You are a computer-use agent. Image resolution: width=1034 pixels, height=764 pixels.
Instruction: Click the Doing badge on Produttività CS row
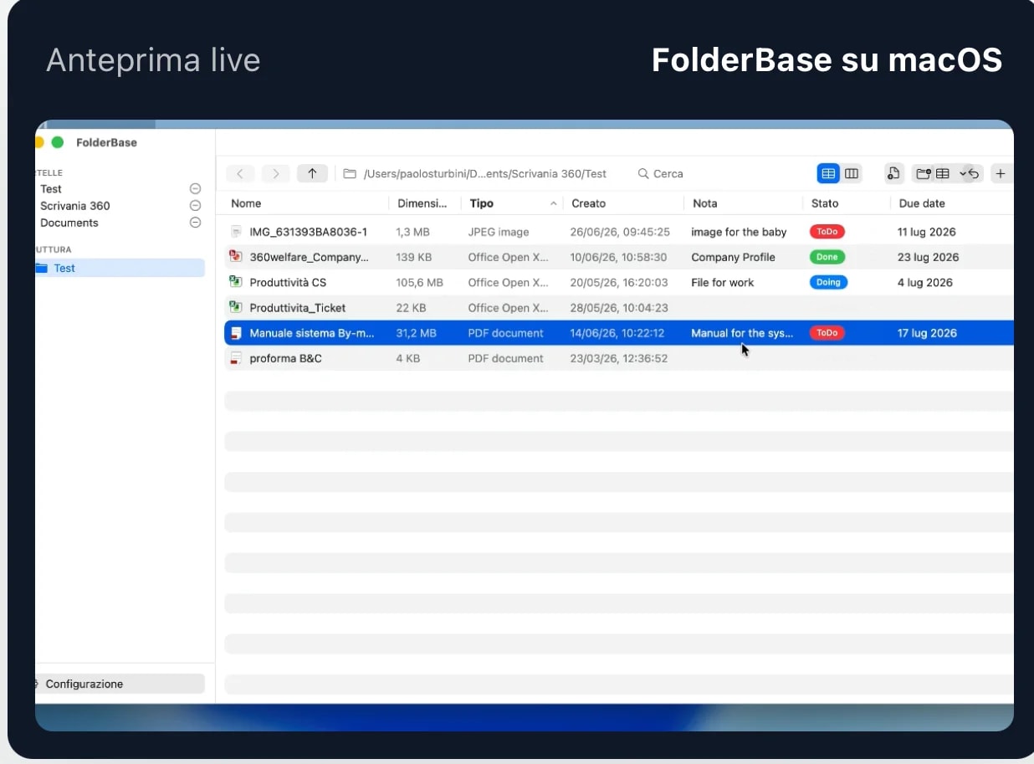tap(828, 282)
